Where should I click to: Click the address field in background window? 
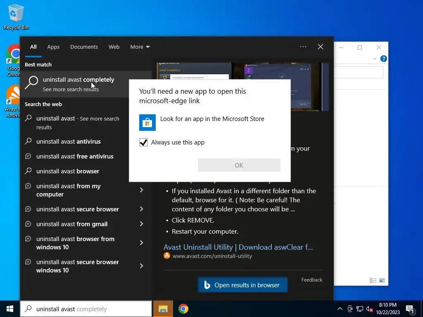359,72
